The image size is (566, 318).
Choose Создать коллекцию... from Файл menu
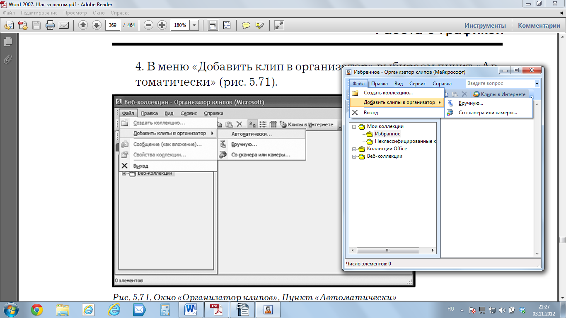tap(397, 93)
